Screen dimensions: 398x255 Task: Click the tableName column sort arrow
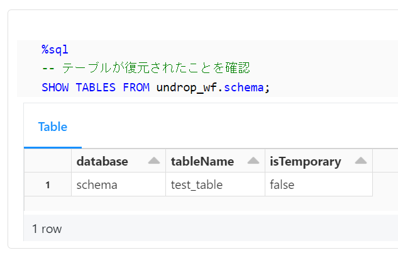(x=253, y=162)
